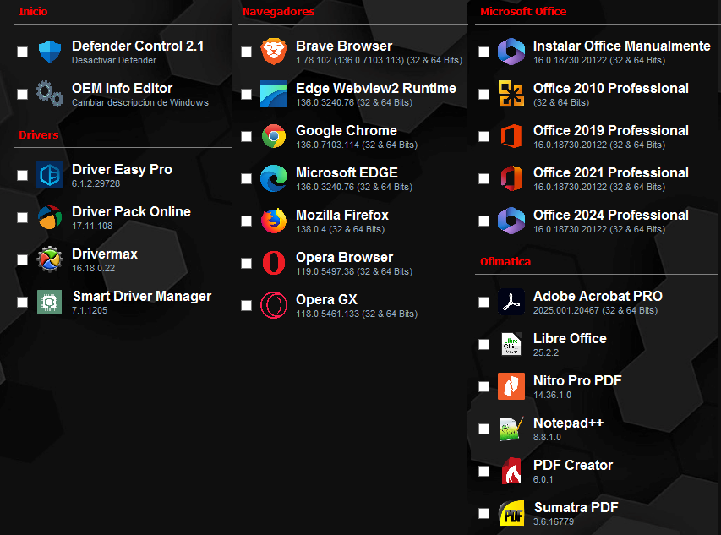Click the Defender Control shield icon
This screenshot has height=535, width=721.
(x=50, y=52)
